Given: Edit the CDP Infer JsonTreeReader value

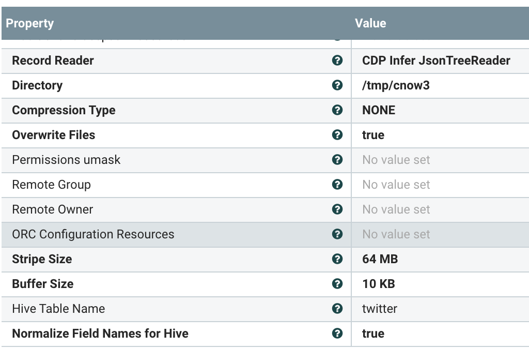Looking at the screenshot, I should click(436, 60).
